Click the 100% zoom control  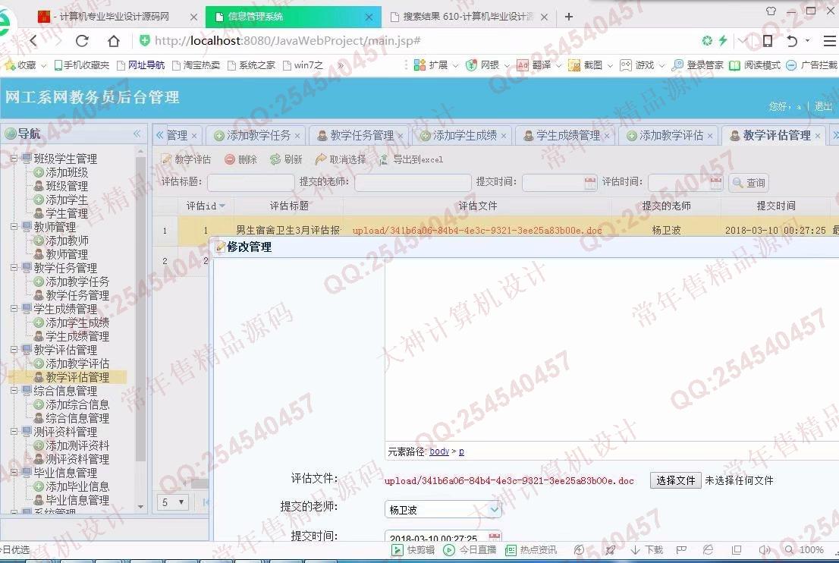(x=804, y=550)
